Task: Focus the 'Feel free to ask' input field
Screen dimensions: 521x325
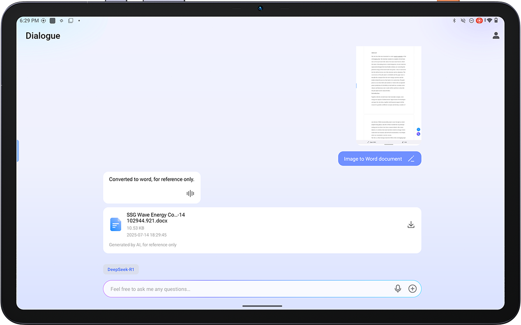Action: 247,289
